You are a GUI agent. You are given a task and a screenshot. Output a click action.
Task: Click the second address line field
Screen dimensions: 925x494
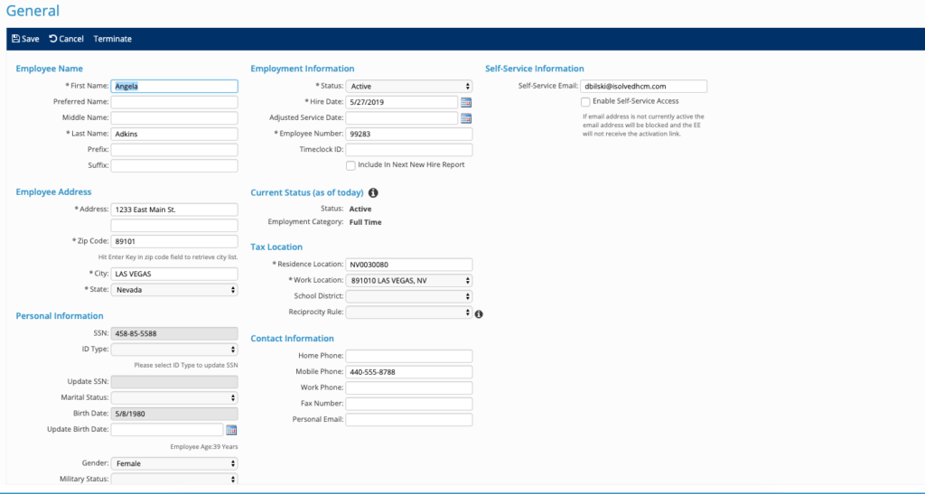[x=174, y=225]
